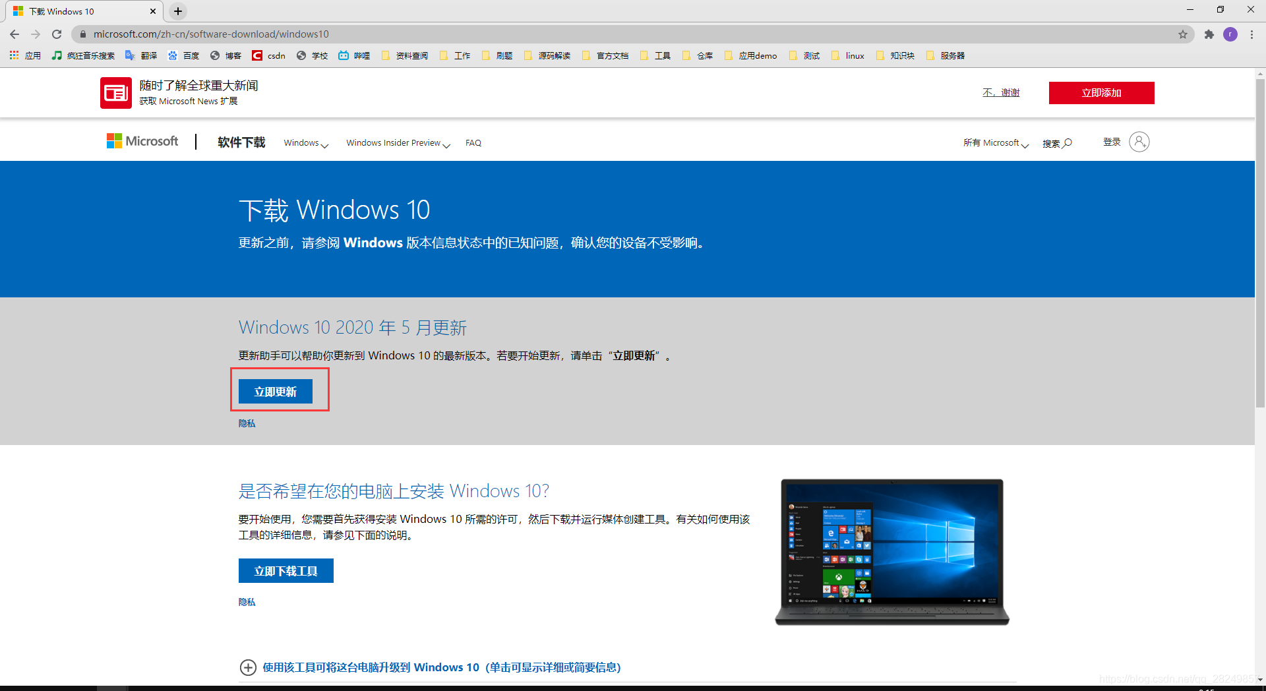Open the 应用demo bookmark folder
Image resolution: width=1266 pixels, height=691 pixels.
751,55
